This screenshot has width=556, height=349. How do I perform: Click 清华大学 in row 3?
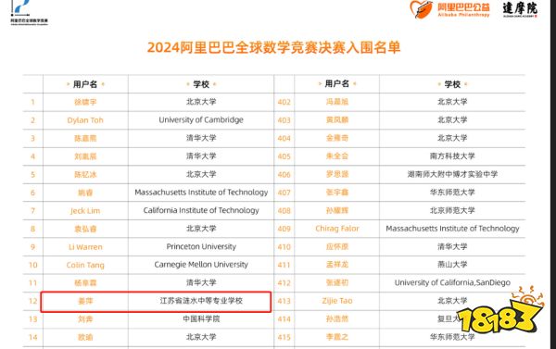pyautogui.click(x=201, y=138)
